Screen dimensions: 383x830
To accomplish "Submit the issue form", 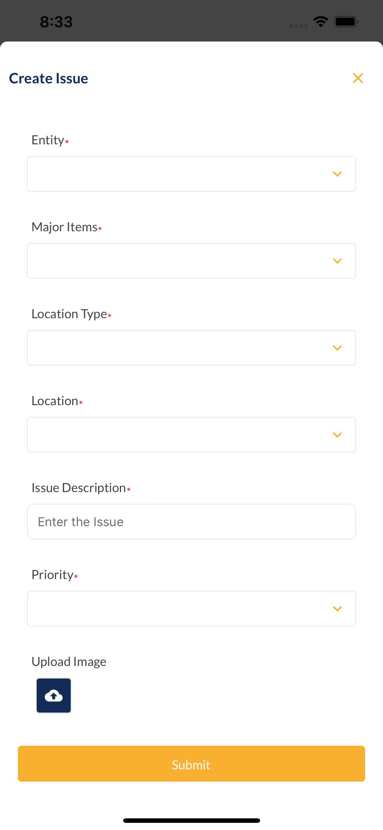I will click(191, 764).
